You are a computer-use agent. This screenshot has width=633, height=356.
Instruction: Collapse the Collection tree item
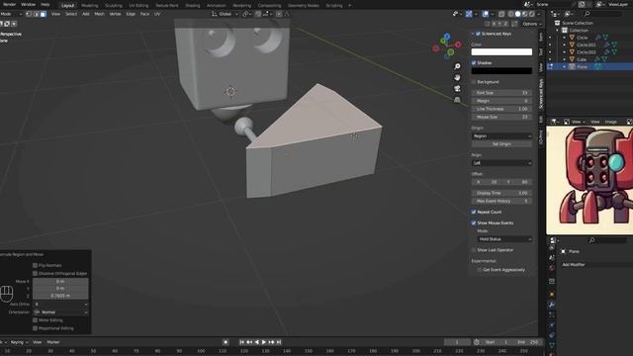(x=558, y=31)
